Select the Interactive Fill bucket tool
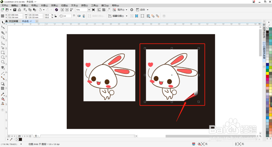 [3, 99]
